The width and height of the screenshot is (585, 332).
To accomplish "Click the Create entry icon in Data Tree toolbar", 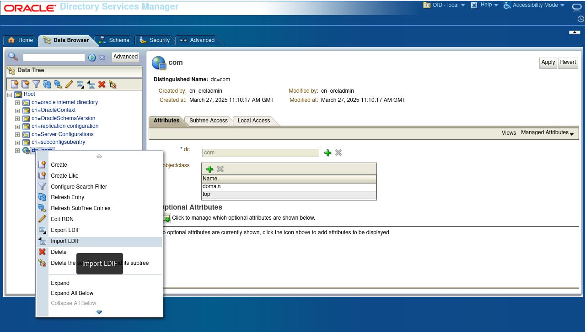I will 15,84.
